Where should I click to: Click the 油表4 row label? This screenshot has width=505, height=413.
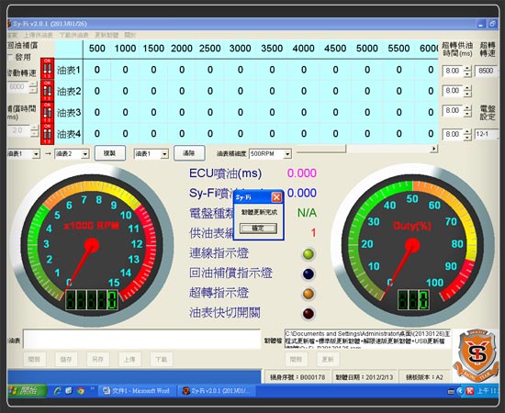click(x=69, y=134)
